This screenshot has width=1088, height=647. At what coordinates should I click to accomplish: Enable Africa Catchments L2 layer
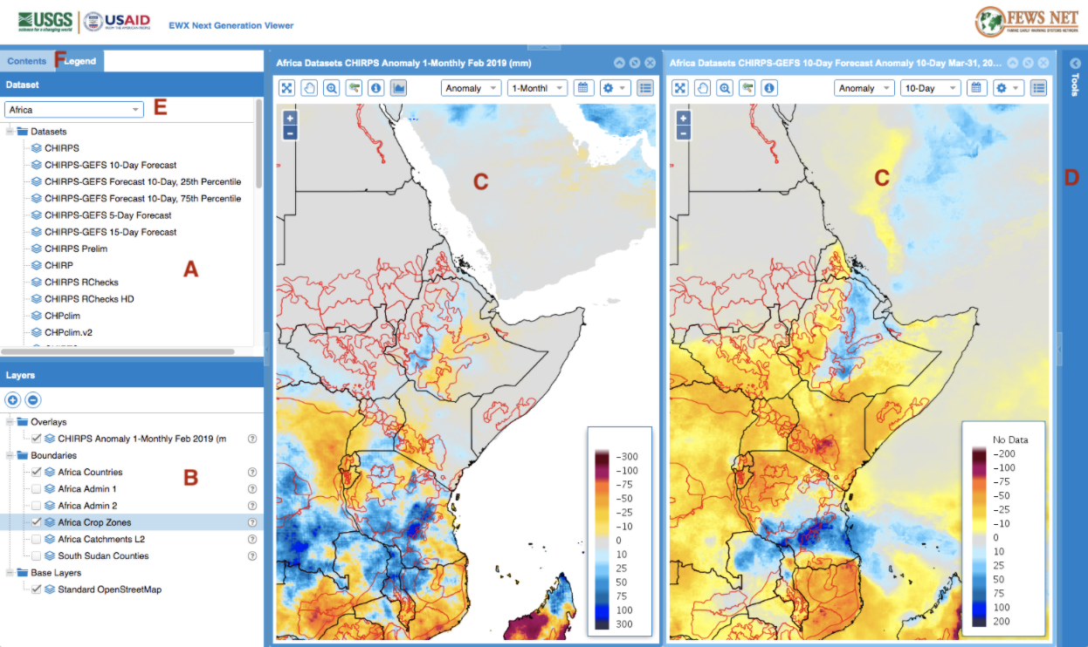[36, 539]
